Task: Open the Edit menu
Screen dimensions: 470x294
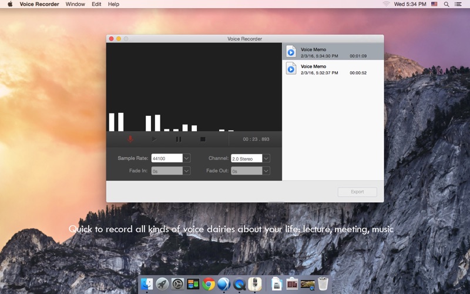Action: pos(96,4)
